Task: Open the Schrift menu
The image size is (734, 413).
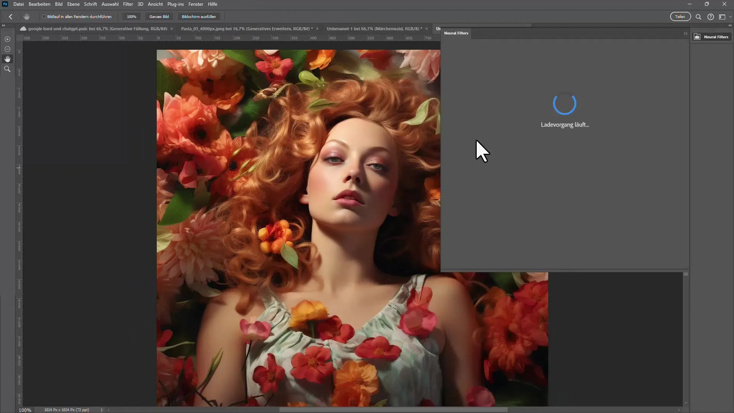Action: click(91, 4)
